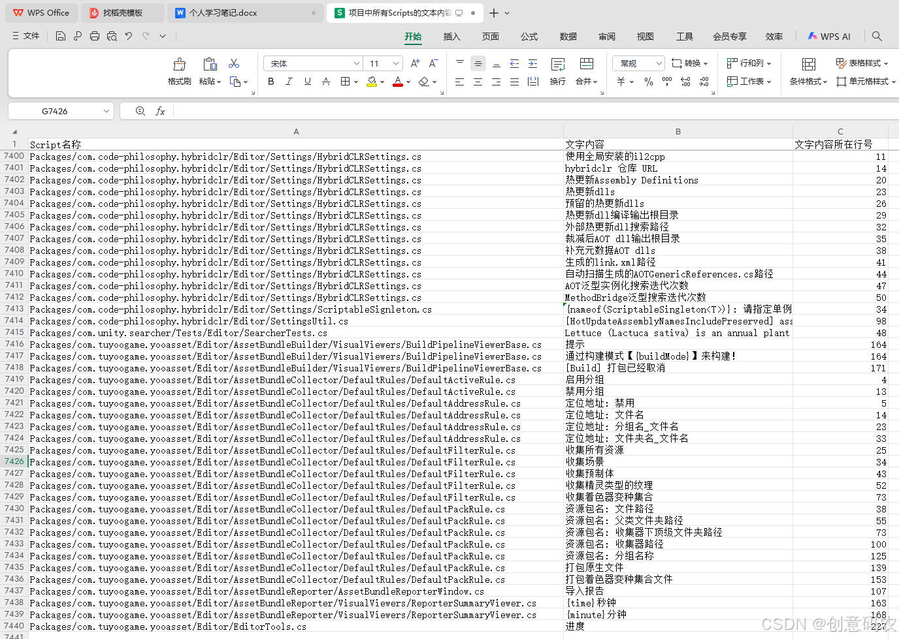Toggle strikethrough formatting

point(325,81)
